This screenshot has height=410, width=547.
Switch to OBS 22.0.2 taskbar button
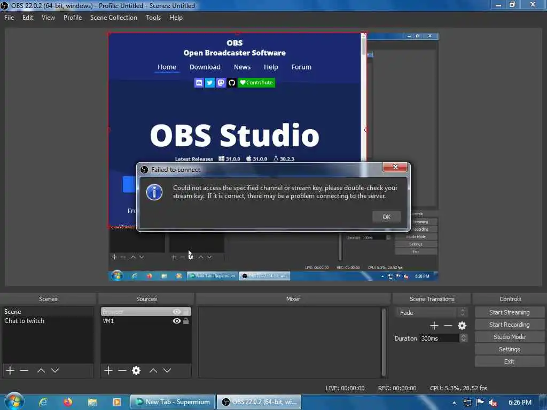(x=259, y=402)
